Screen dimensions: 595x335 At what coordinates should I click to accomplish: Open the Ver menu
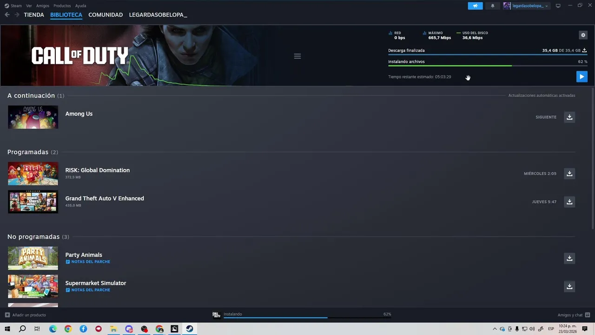click(29, 6)
